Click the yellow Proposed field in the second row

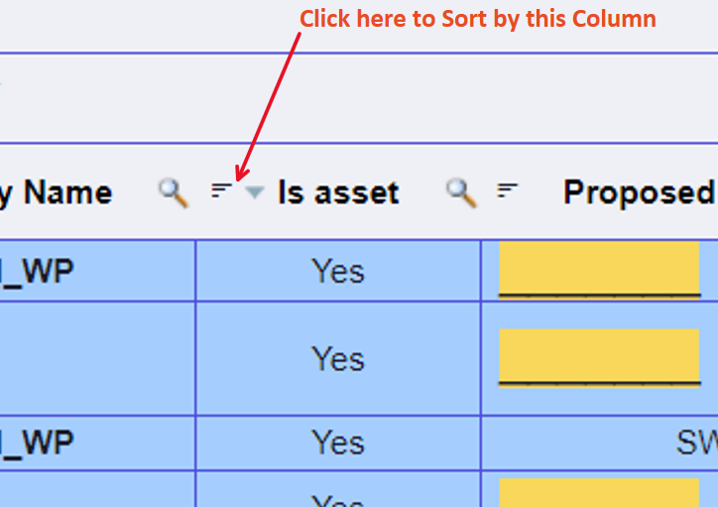click(x=600, y=358)
